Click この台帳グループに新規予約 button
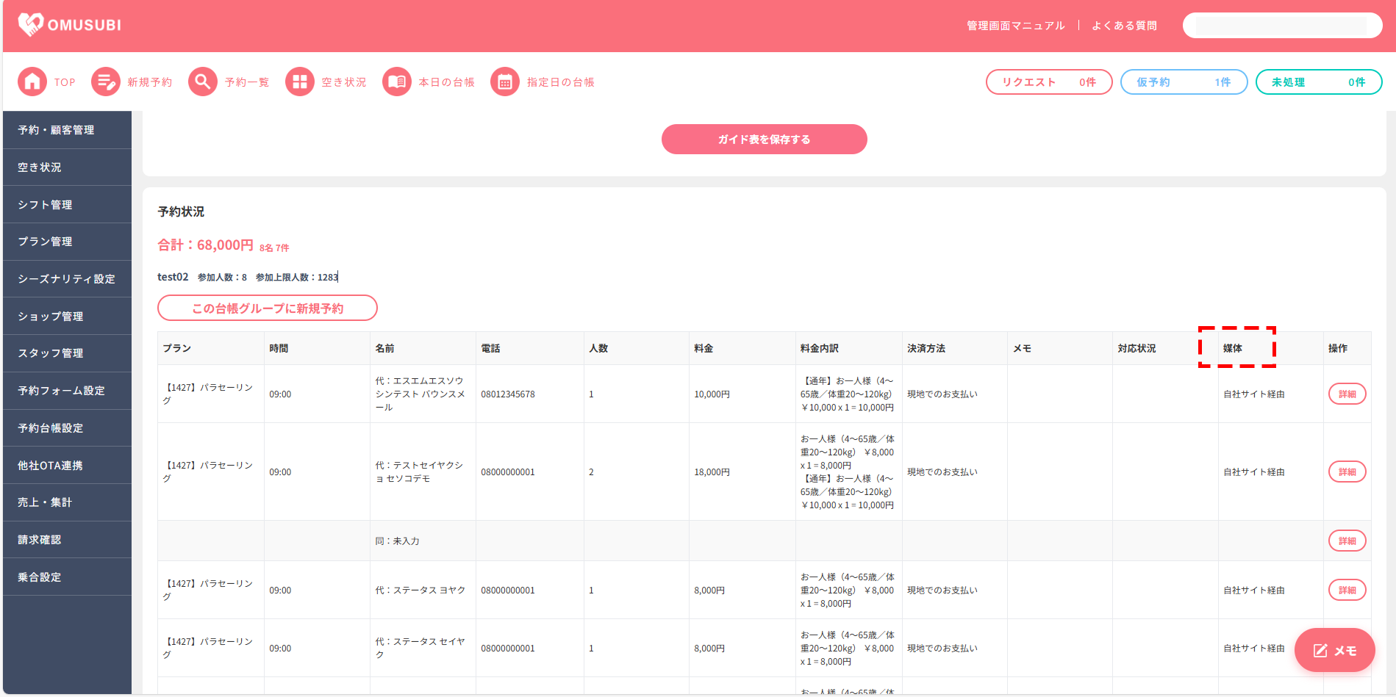This screenshot has height=697, width=1396. click(x=268, y=308)
